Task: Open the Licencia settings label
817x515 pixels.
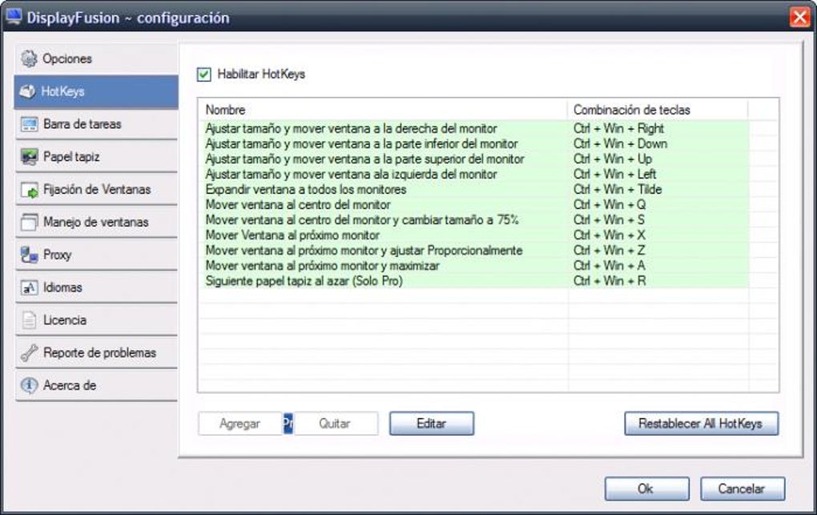Action: click(x=65, y=320)
